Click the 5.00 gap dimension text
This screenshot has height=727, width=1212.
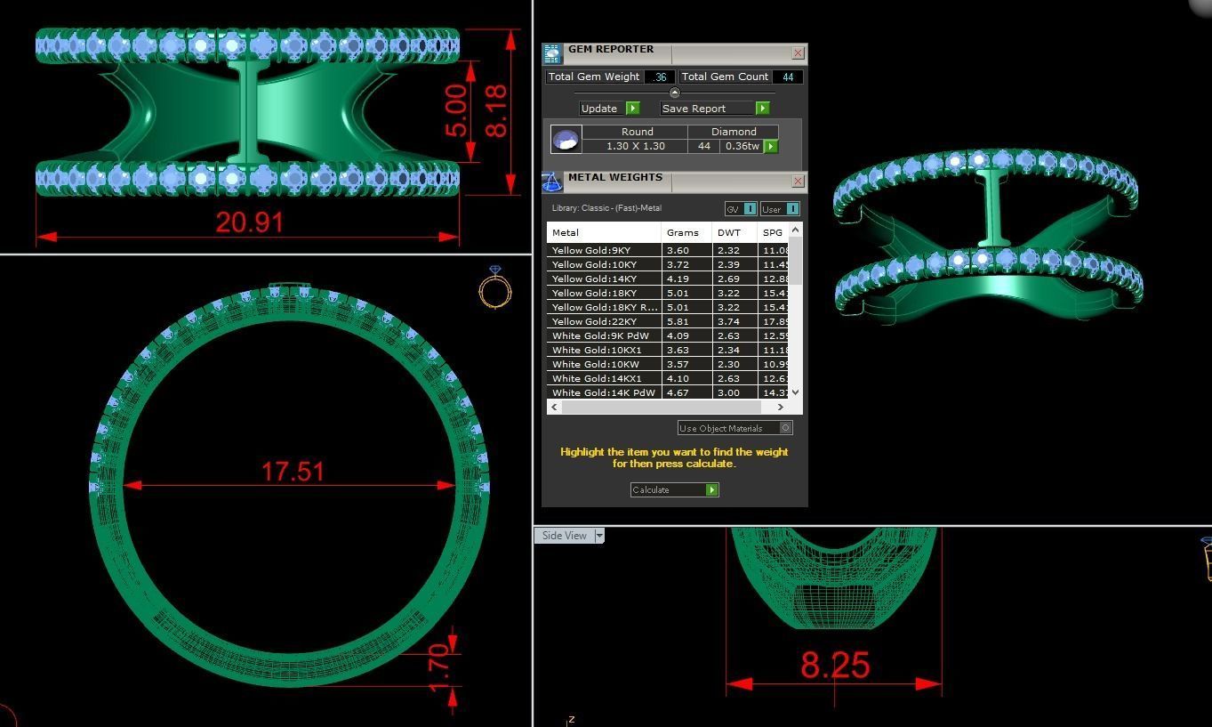pyautogui.click(x=454, y=110)
